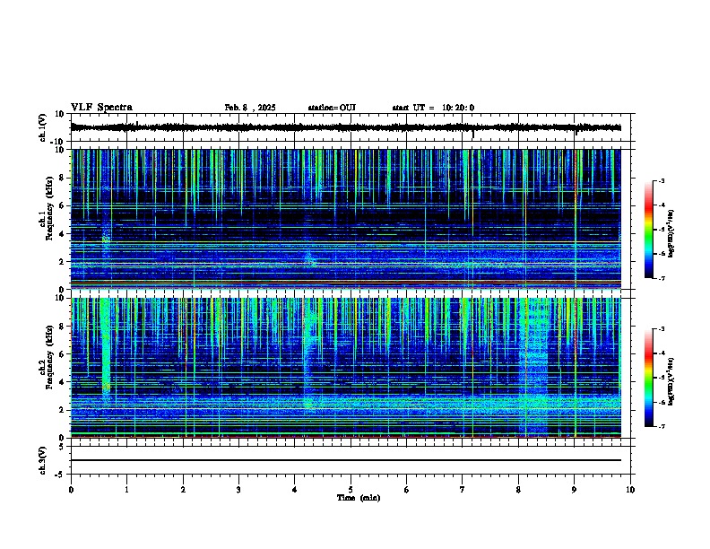Click the 'start UT = 10:20: 0' text

(x=433, y=108)
